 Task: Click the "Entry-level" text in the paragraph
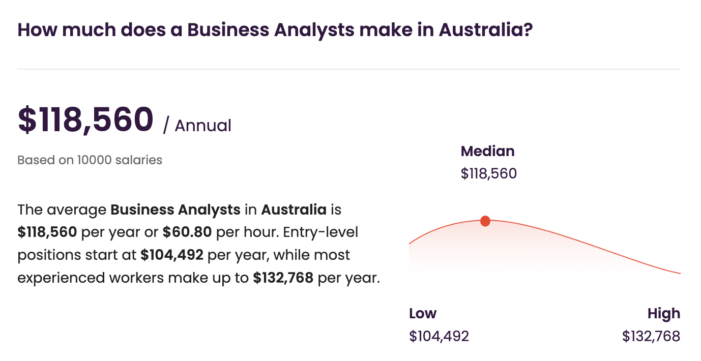(x=320, y=232)
